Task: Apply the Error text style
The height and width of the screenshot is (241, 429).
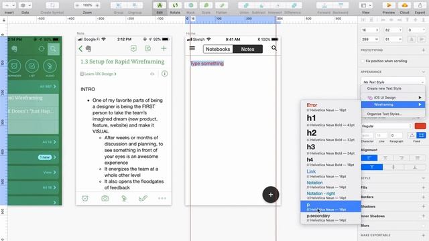Action: 330,107
